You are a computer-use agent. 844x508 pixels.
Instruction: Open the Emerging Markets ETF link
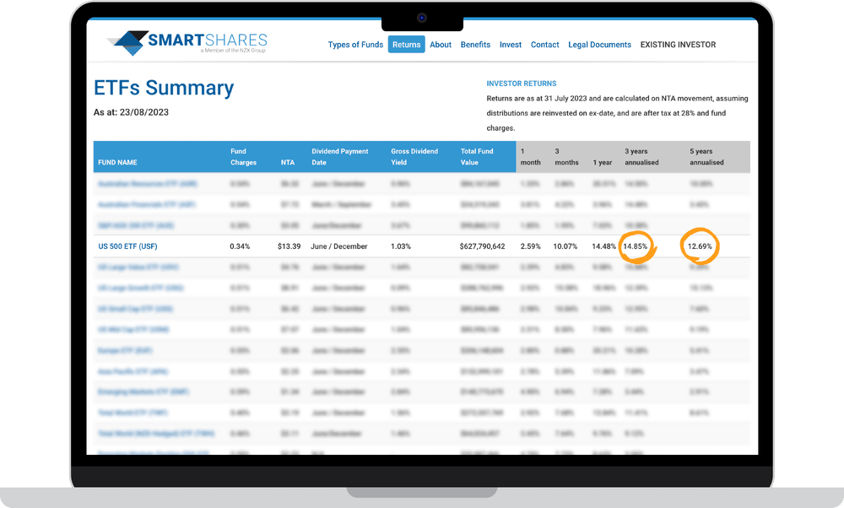[145, 392]
